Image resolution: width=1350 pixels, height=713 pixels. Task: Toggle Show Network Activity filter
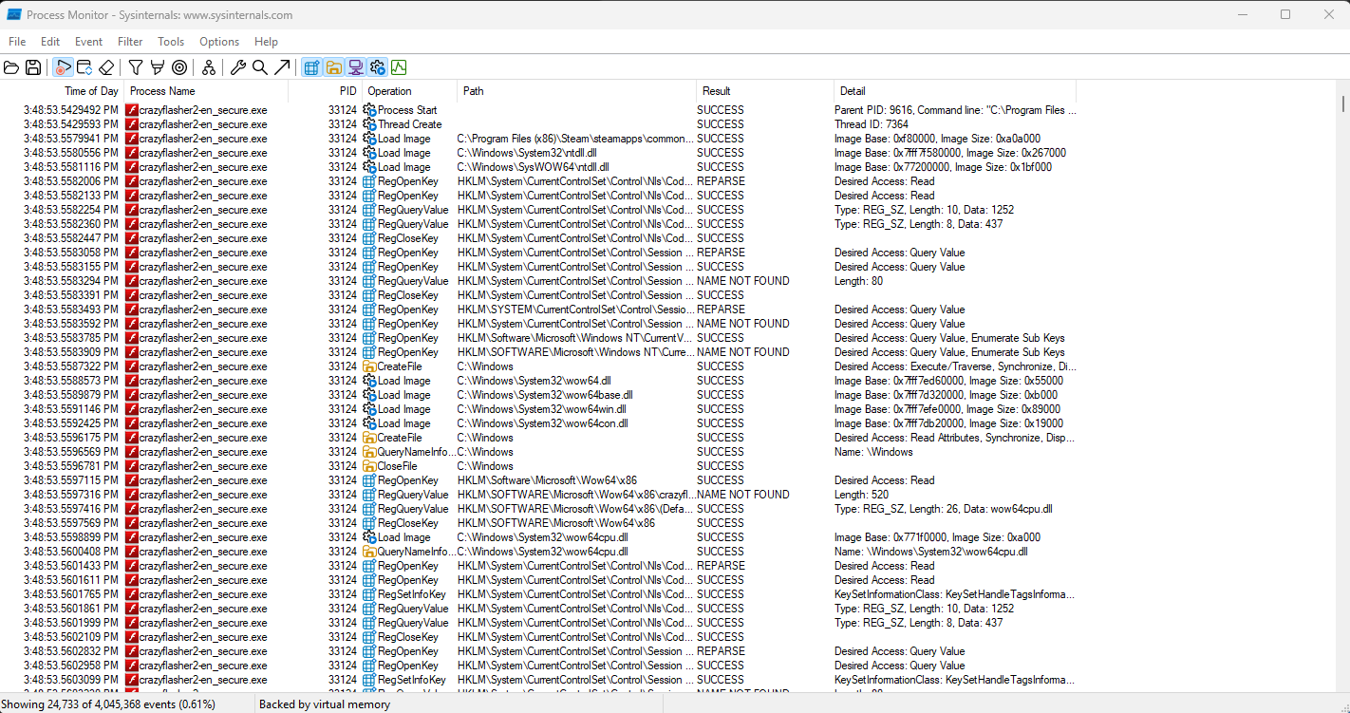[355, 67]
